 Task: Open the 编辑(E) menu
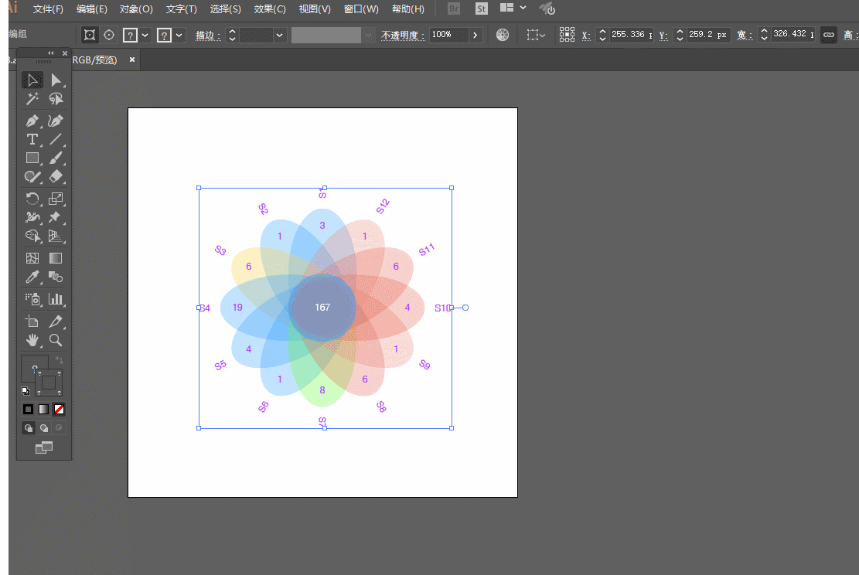[x=91, y=9]
